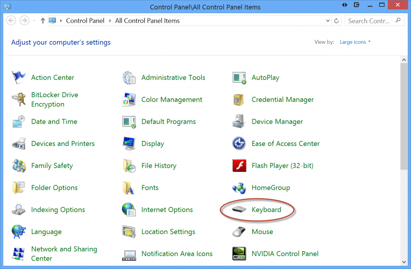Open the Keyboard link
The image size is (411, 269).
tap(266, 210)
